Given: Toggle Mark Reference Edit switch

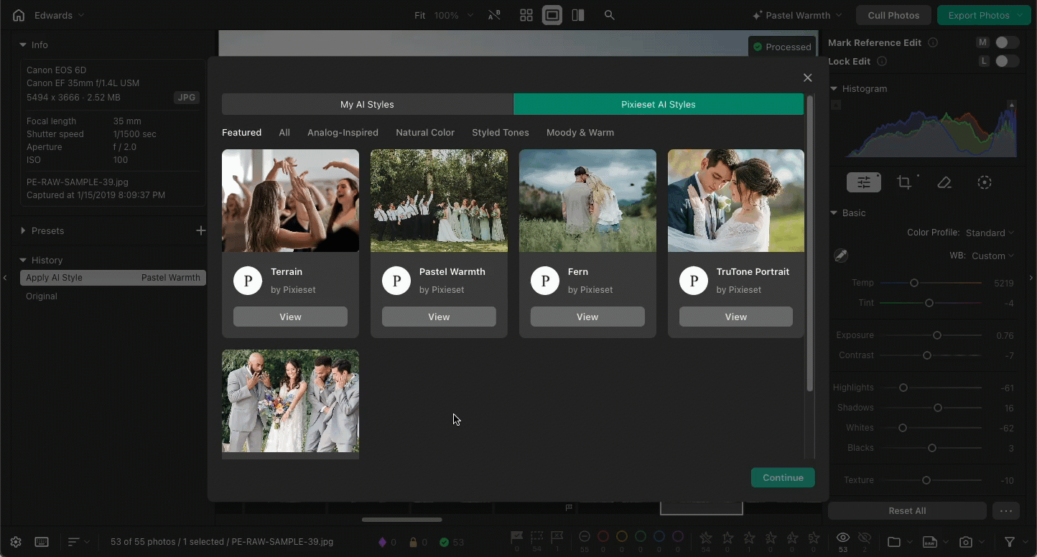Looking at the screenshot, I should (1007, 42).
